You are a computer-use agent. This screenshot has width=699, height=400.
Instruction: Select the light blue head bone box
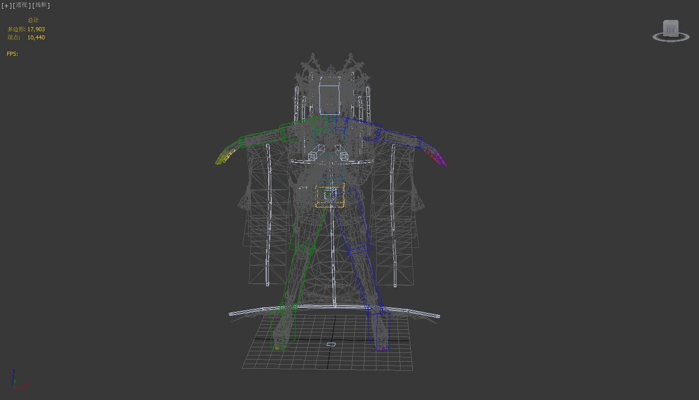pyautogui.click(x=329, y=96)
